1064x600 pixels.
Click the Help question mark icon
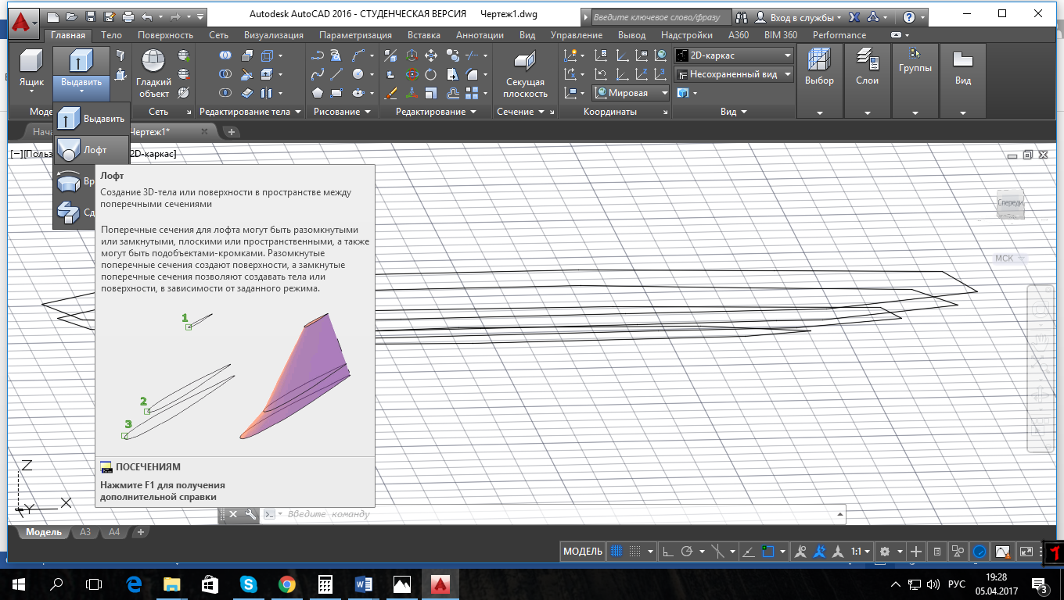point(908,16)
